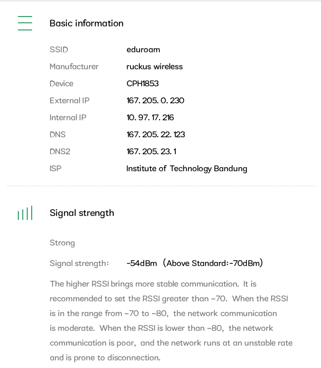
Task: Tap the ISP field label
Action: click(55, 169)
